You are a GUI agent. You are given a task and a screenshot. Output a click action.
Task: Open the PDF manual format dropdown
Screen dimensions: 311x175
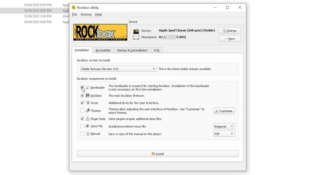pyautogui.click(x=224, y=134)
